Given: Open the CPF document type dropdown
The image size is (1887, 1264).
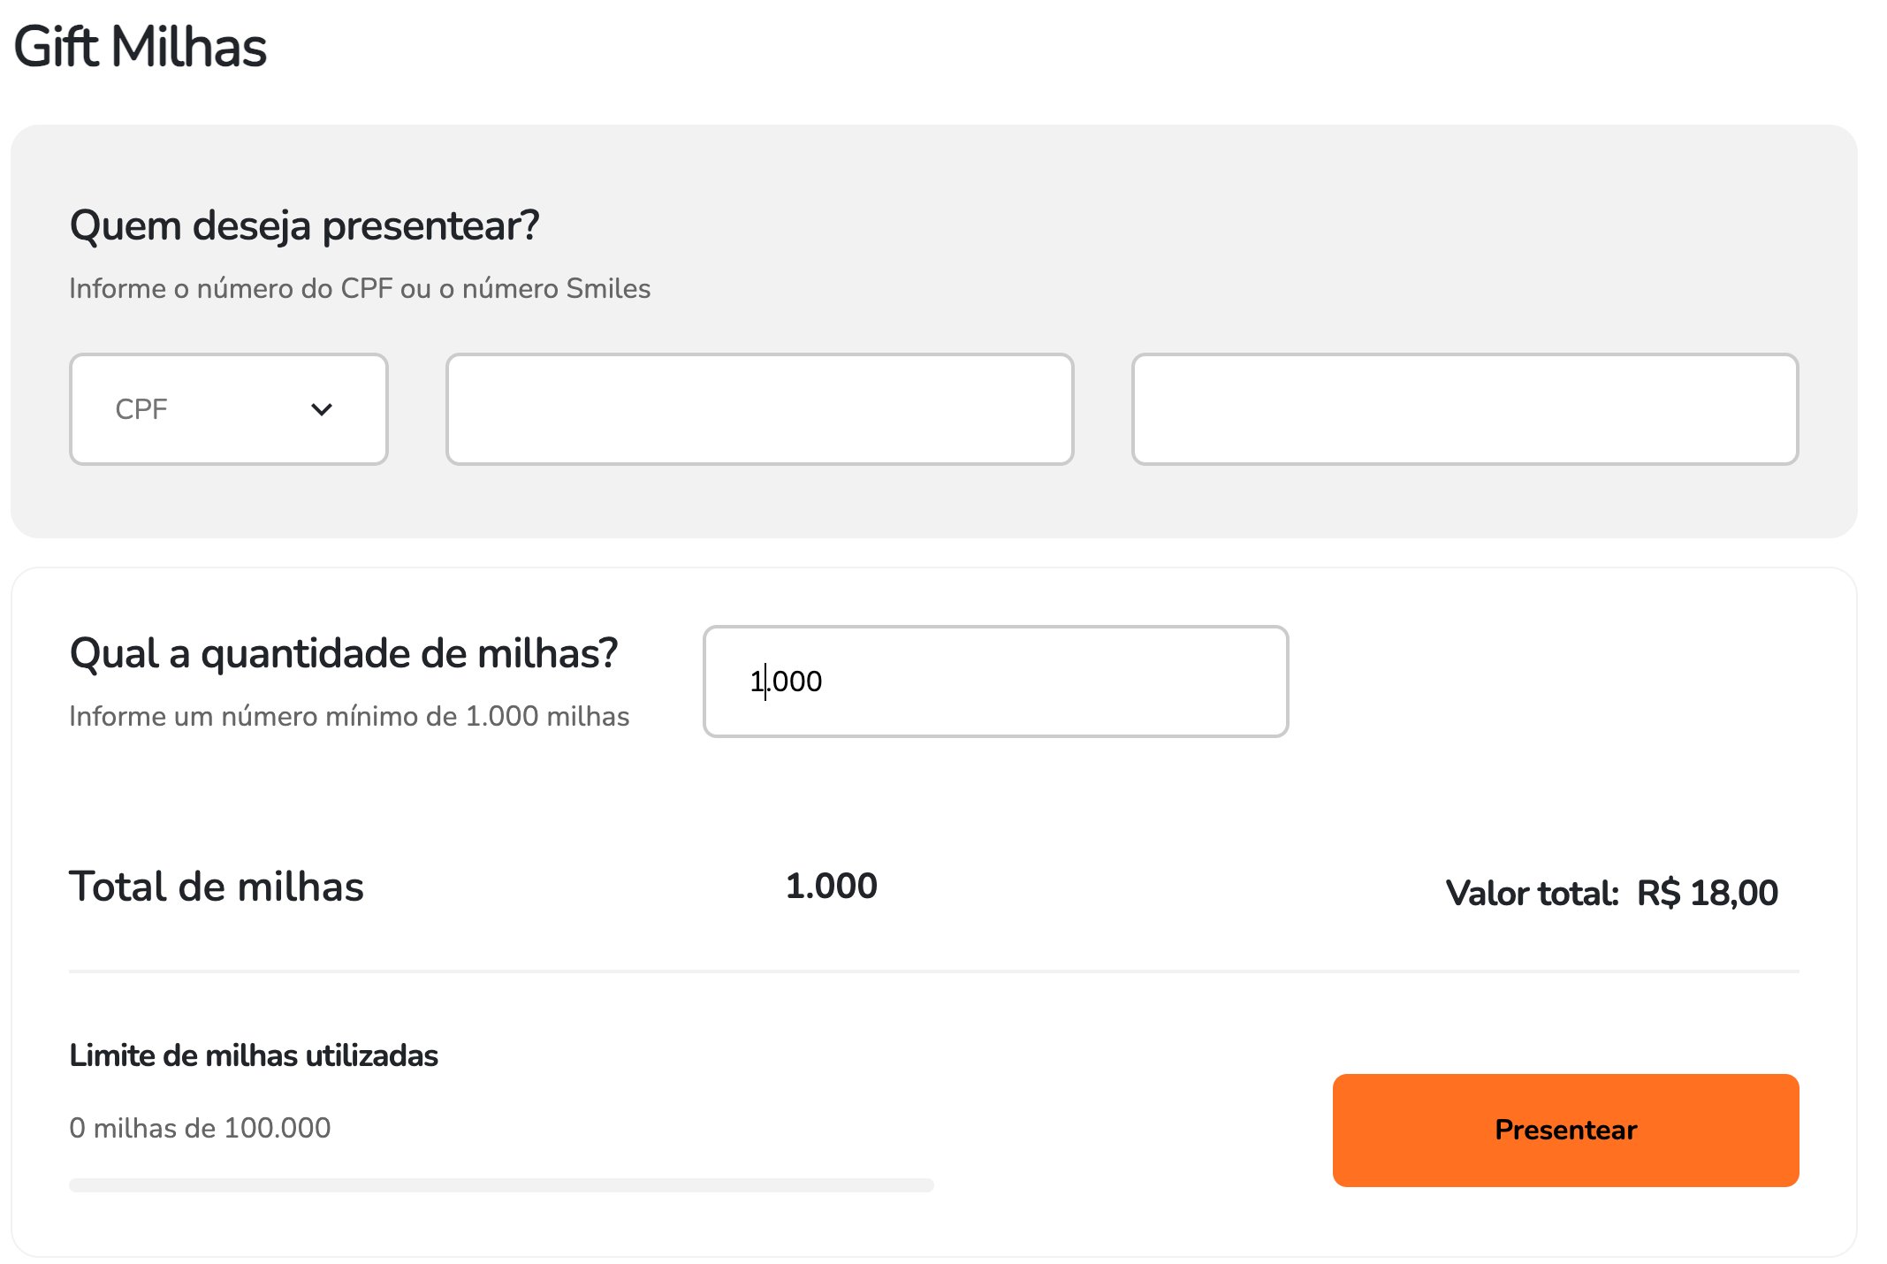Looking at the screenshot, I should 228,409.
